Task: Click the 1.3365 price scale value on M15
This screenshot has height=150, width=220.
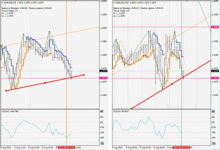Action: [x=215, y=95]
